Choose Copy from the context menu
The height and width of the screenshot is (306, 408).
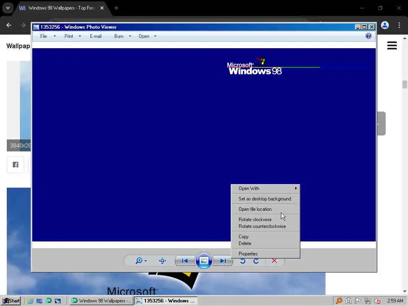click(265, 237)
